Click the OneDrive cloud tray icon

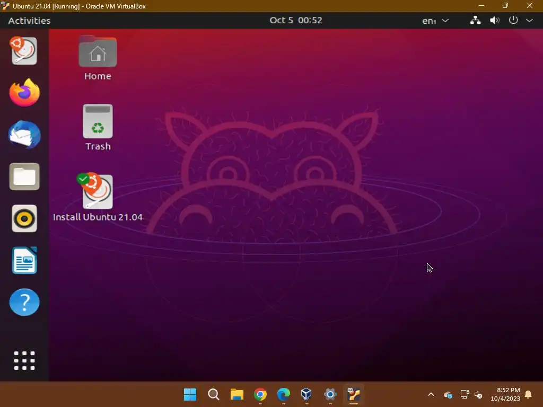448,394
